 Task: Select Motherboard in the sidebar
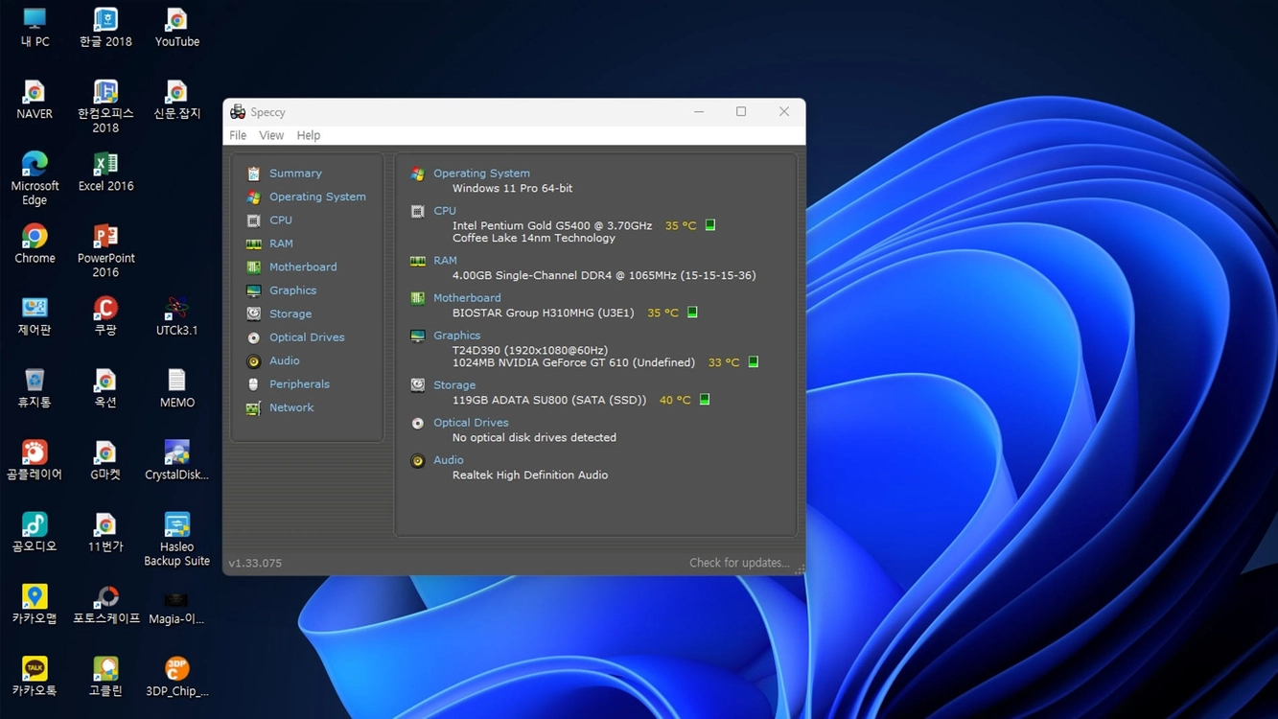[x=303, y=267]
